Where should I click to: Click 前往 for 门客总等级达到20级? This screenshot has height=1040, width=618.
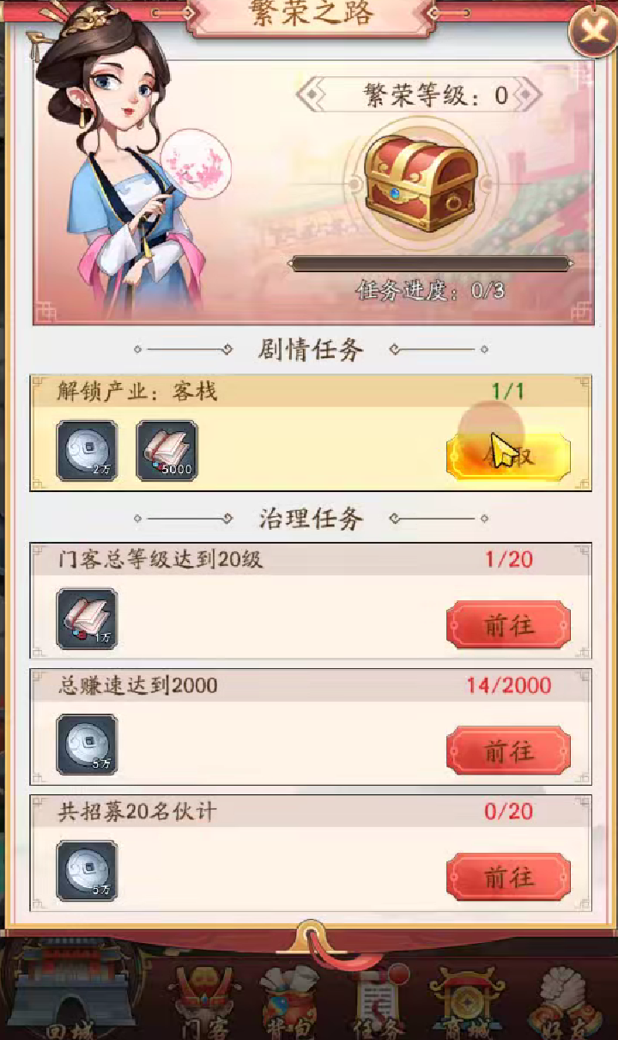click(508, 624)
